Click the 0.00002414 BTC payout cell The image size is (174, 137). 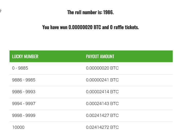point(102,92)
